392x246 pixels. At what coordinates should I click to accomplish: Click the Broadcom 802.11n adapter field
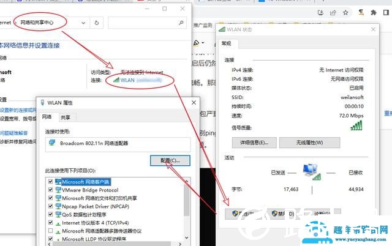118,144
